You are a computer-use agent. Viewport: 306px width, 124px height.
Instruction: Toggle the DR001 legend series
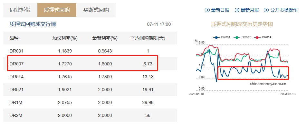222,37
